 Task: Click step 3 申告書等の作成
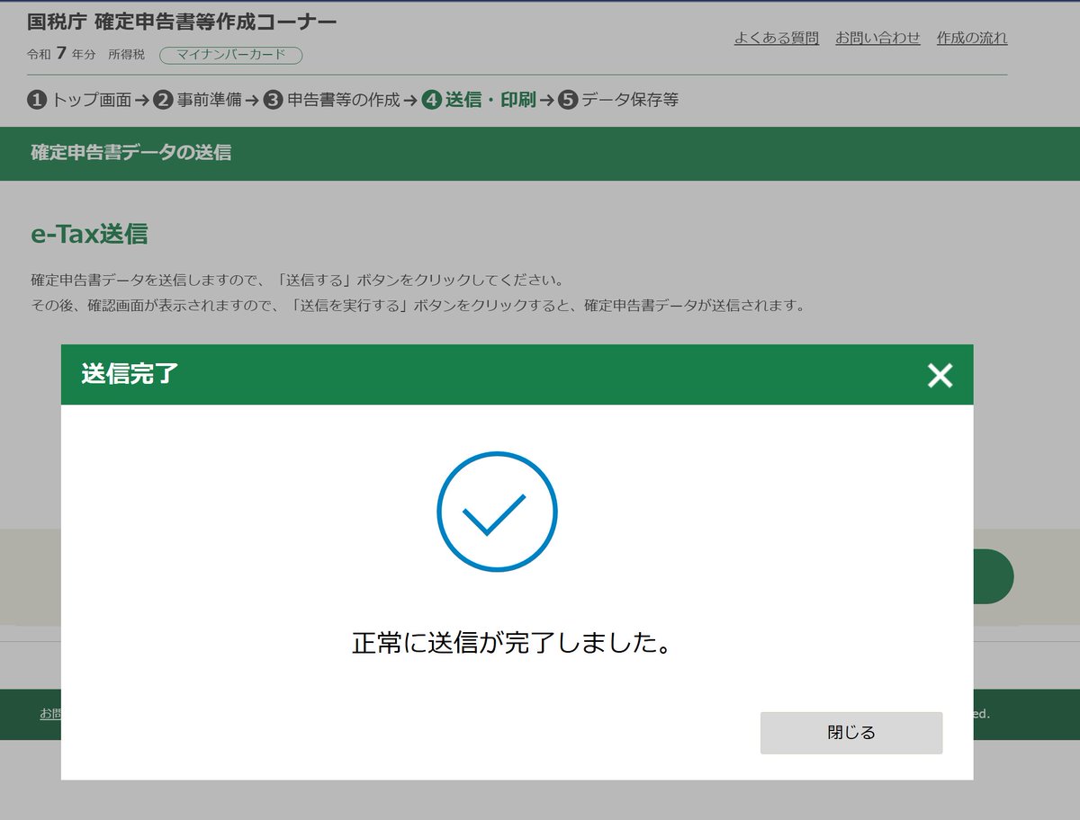coord(331,100)
